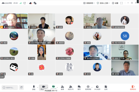Select the 张学辉 video thumbnail
This screenshot has height=92, width=139.
[125, 68]
